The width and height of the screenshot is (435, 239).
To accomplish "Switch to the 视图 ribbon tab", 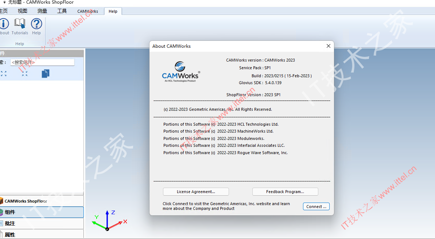I will pos(23,11).
